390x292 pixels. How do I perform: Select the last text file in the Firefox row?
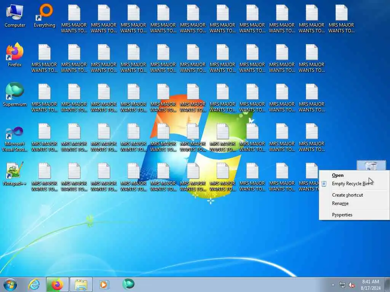click(x=312, y=58)
